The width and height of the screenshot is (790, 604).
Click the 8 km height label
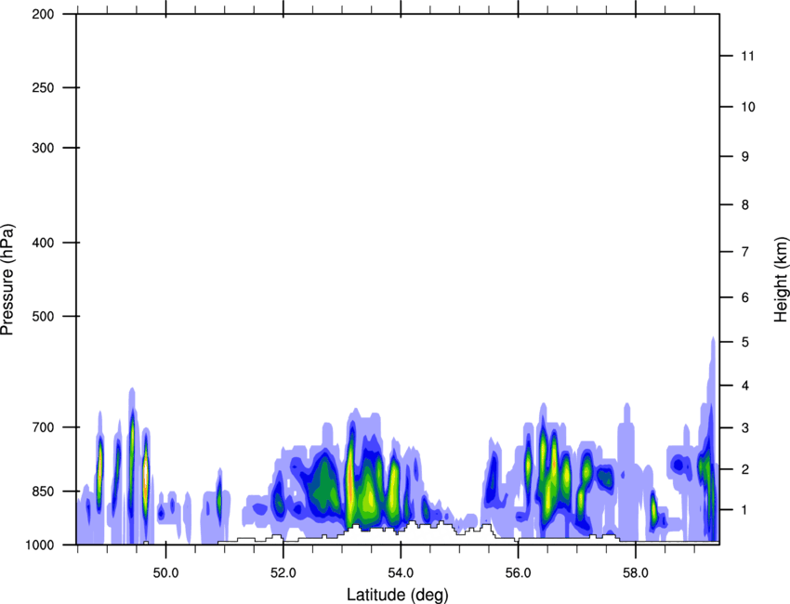tap(745, 204)
